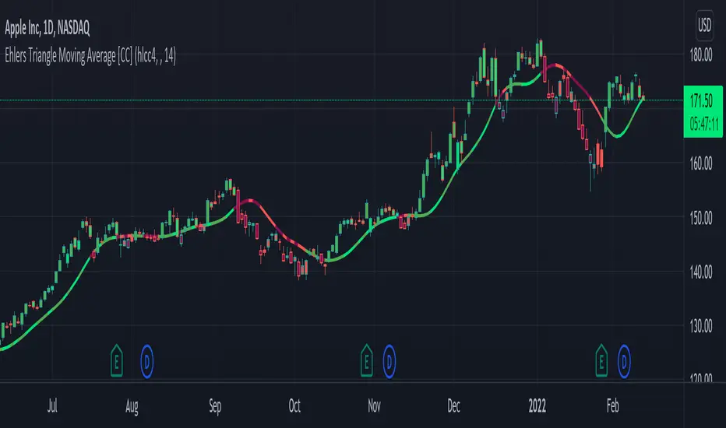The height and width of the screenshot is (428, 726).
Task: Click the 130.00 price axis label
Action: pyautogui.click(x=701, y=326)
